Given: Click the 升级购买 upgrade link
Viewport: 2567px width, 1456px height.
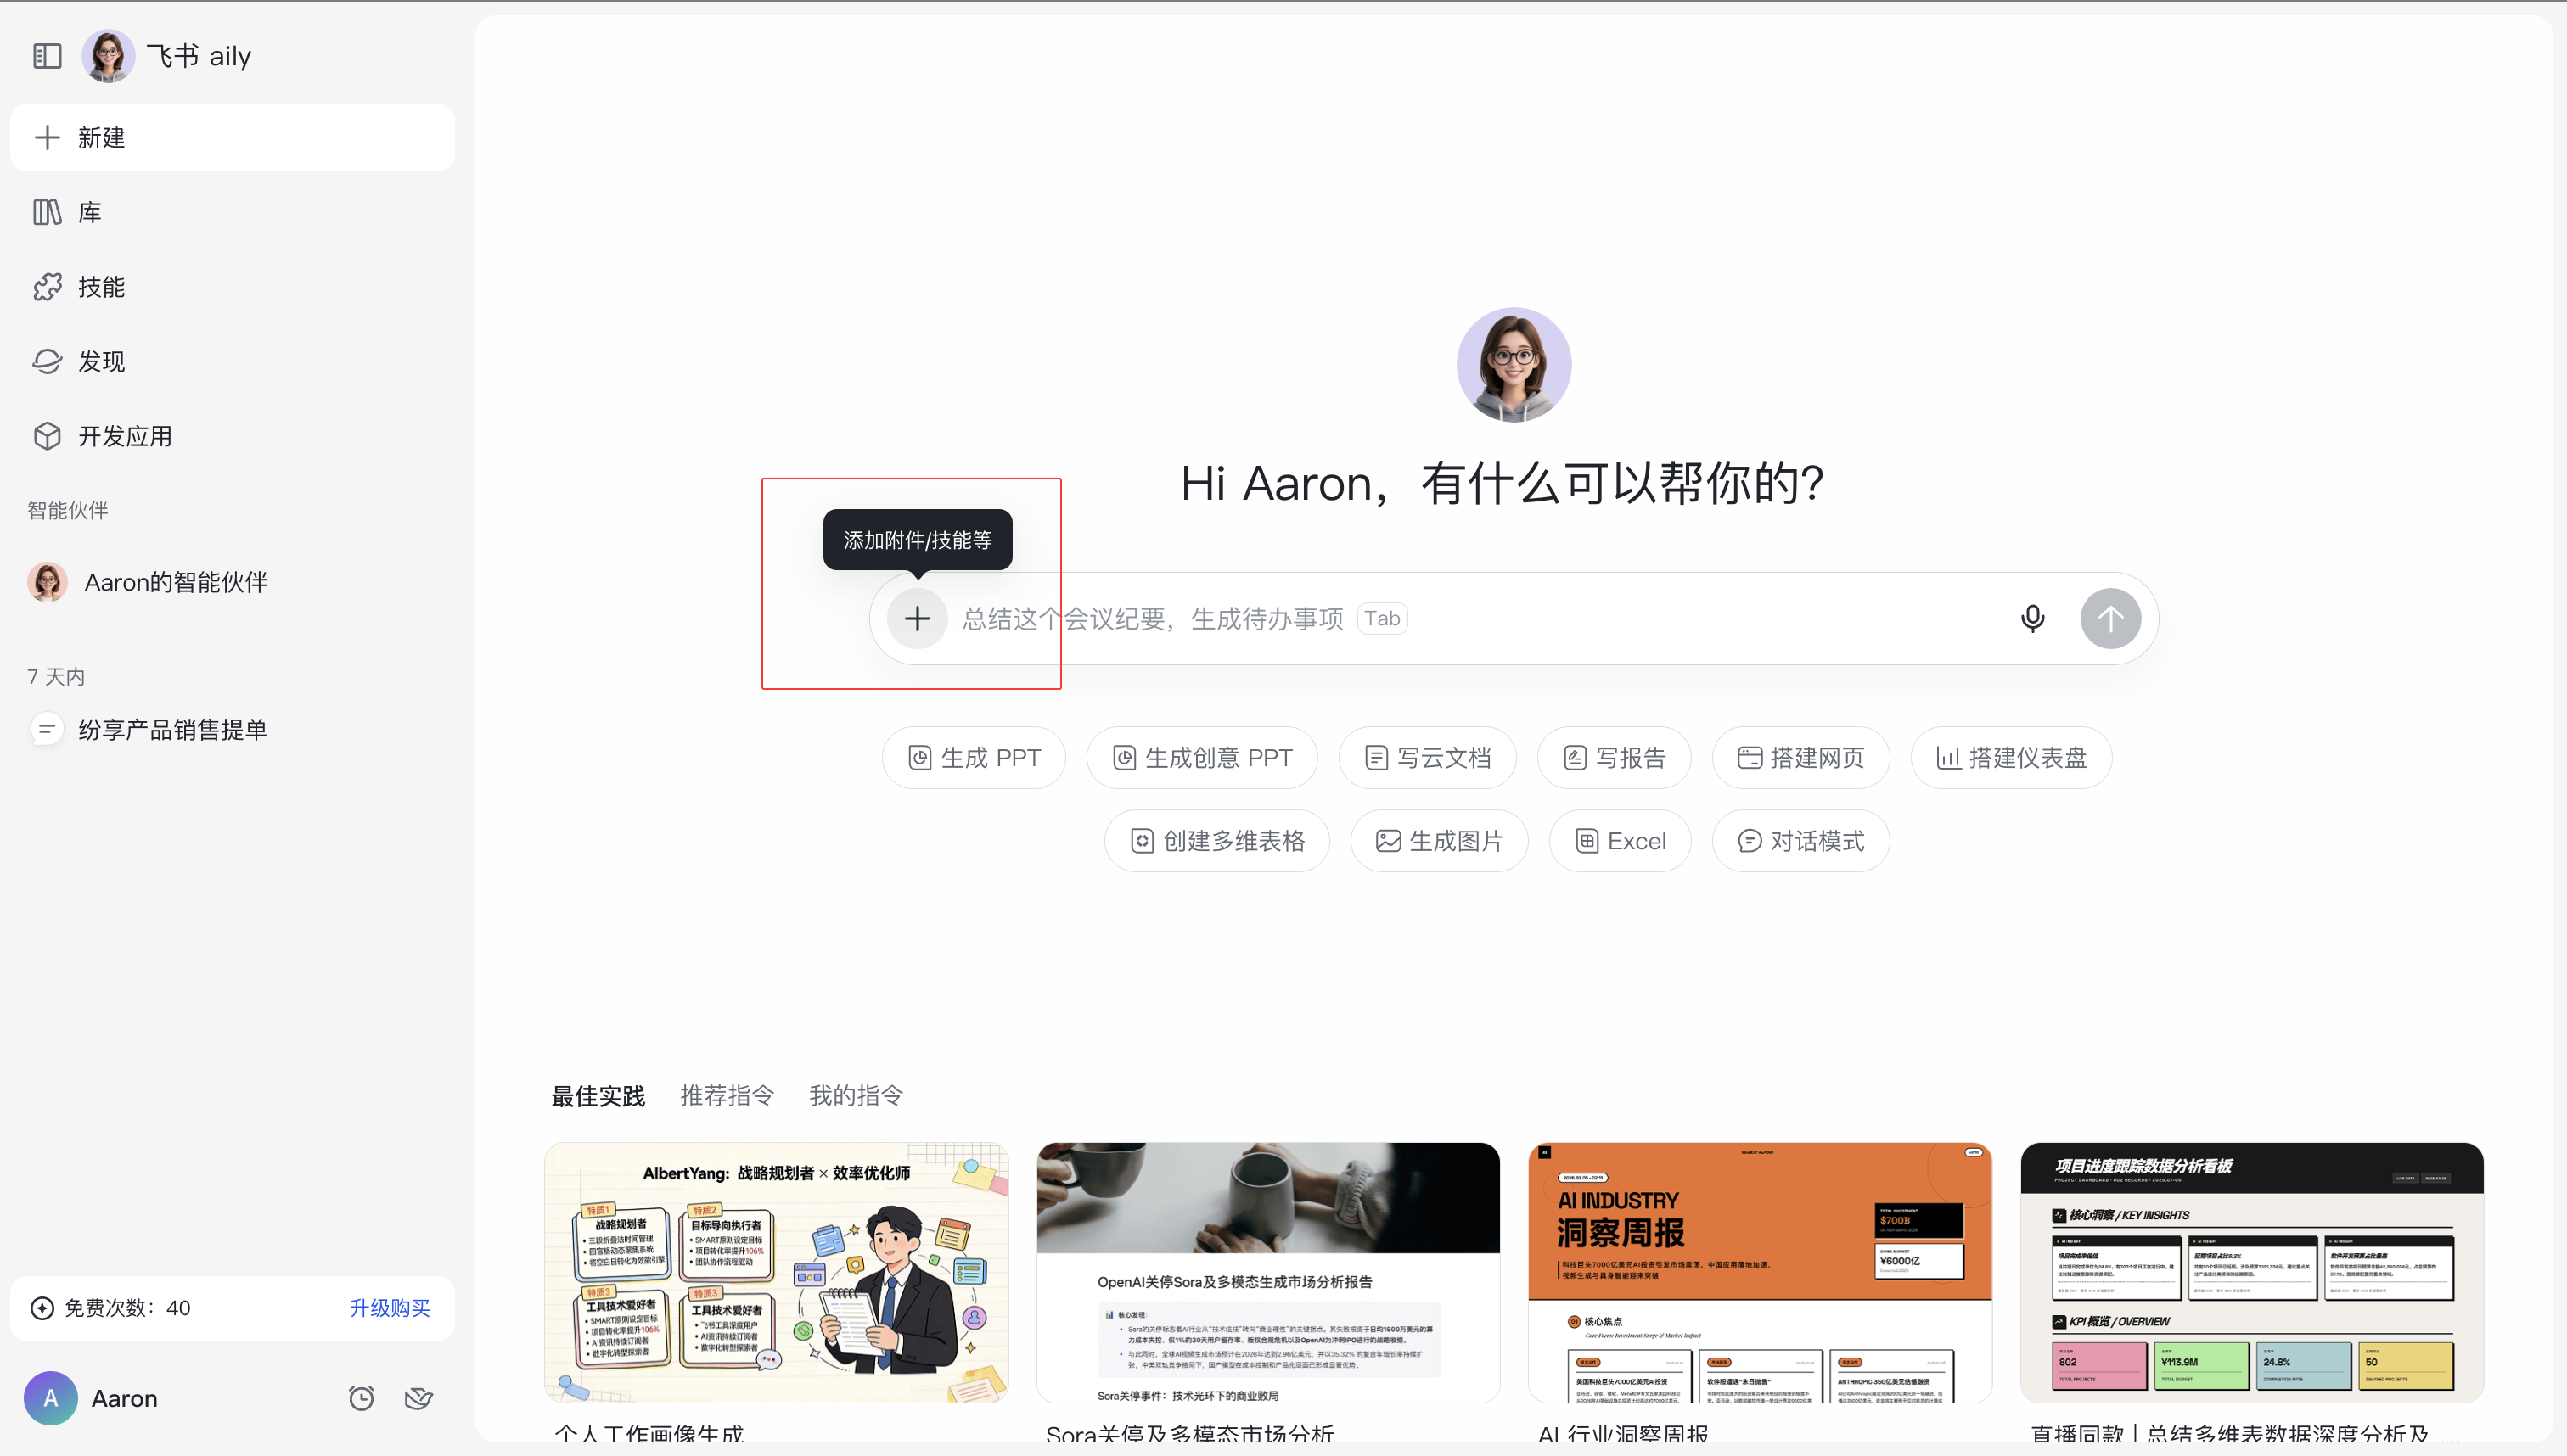Looking at the screenshot, I should tap(389, 1308).
